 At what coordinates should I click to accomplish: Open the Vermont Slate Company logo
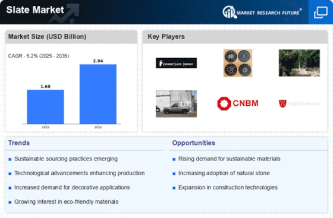176,63
